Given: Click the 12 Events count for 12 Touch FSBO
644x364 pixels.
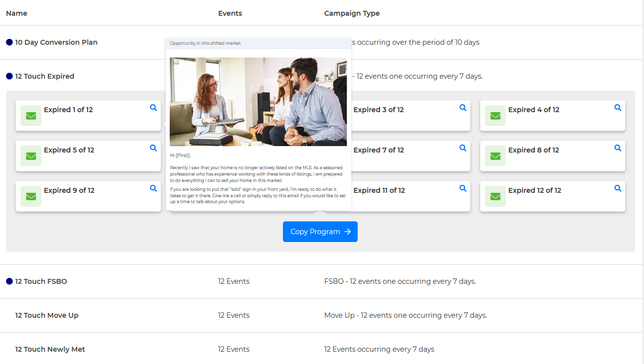Looking at the screenshot, I should 234,281.
